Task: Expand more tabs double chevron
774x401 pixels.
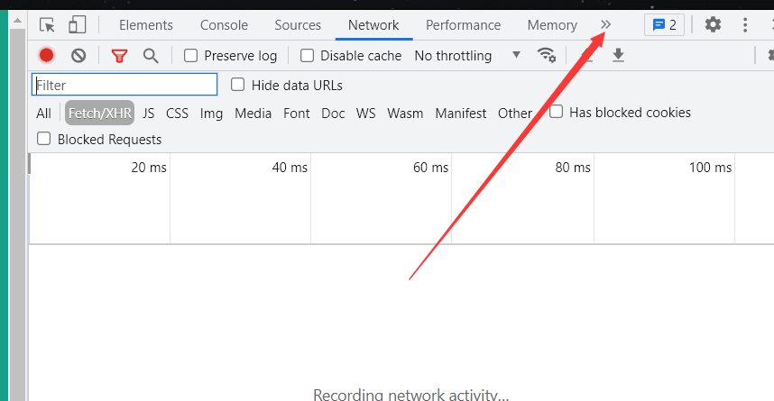Action: 605,24
